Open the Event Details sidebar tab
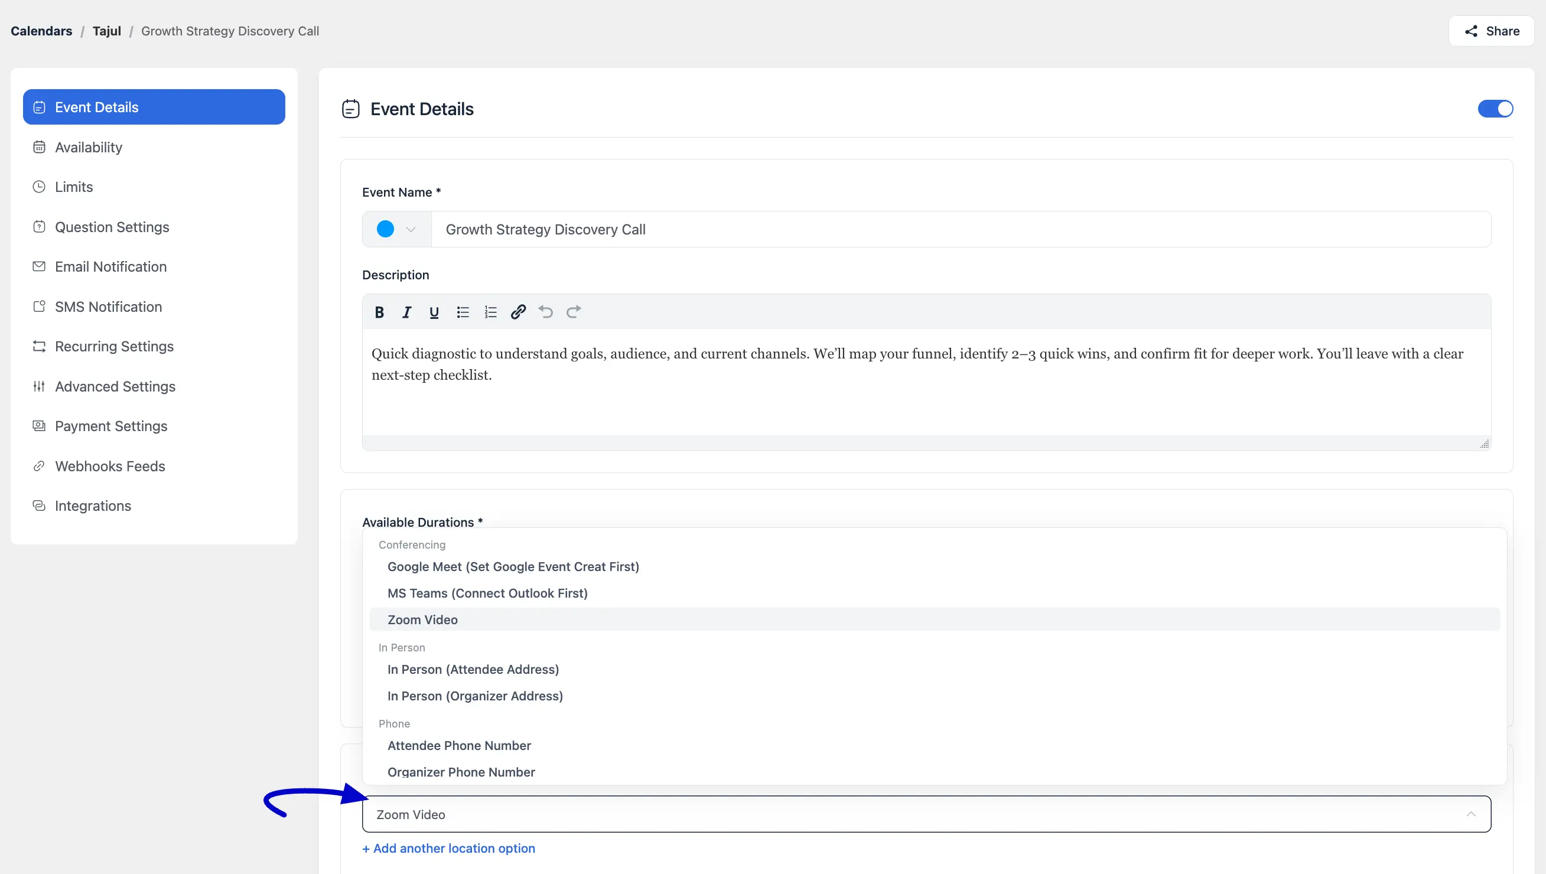The height and width of the screenshot is (874, 1546). (x=154, y=107)
